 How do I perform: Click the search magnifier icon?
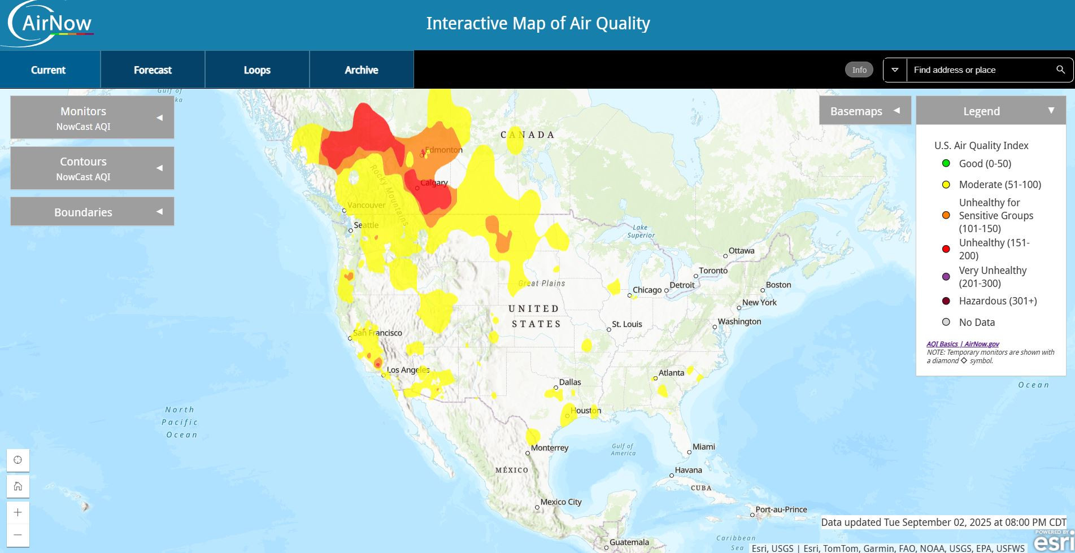tap(1060, 70)
